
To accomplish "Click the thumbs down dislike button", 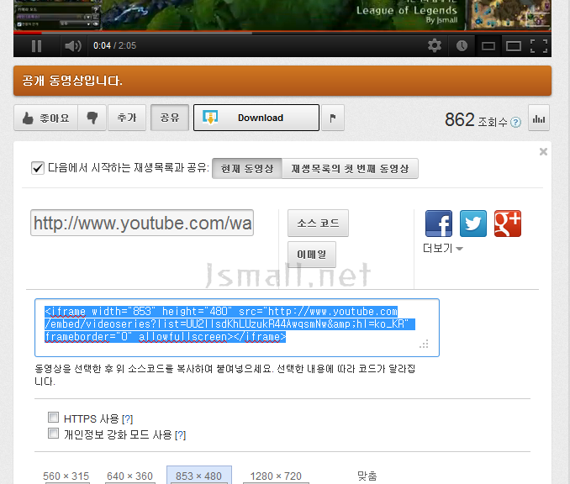I will [92, 118].
